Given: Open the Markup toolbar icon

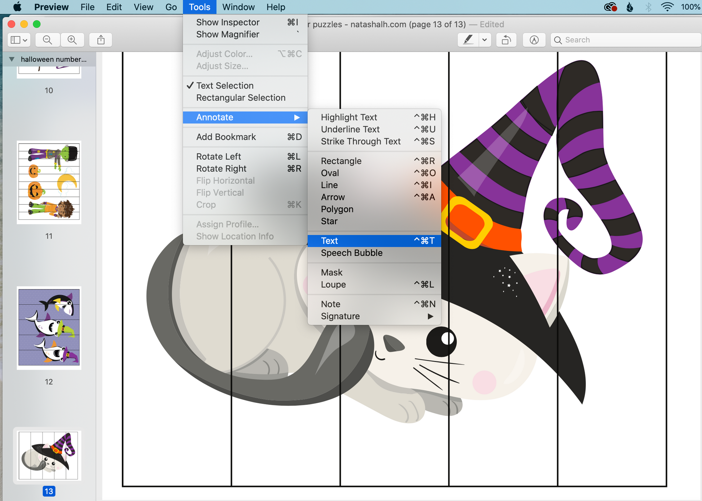Looking at the screenshot, I should coord(534,40).
